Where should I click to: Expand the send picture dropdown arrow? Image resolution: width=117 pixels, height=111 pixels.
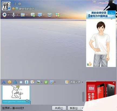coord(42,82)
